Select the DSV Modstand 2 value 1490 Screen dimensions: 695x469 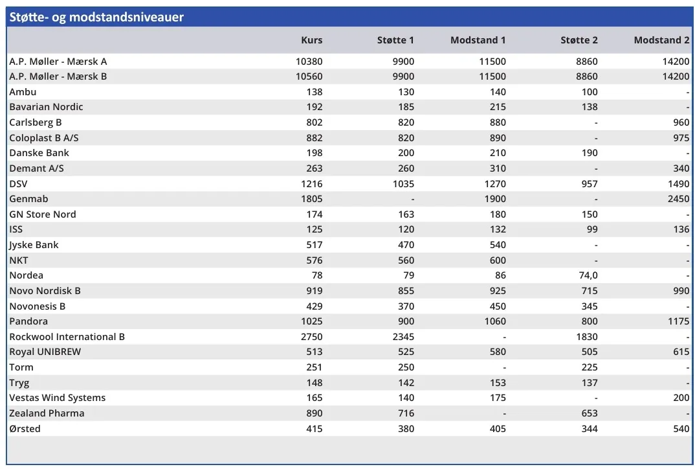[678, 184]
